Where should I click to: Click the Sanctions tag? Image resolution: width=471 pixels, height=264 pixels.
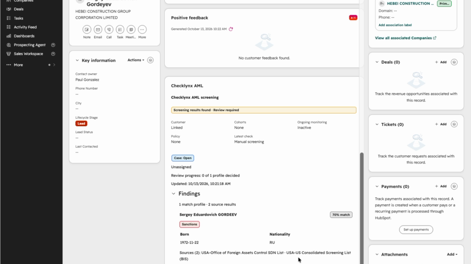coord(189,224)
